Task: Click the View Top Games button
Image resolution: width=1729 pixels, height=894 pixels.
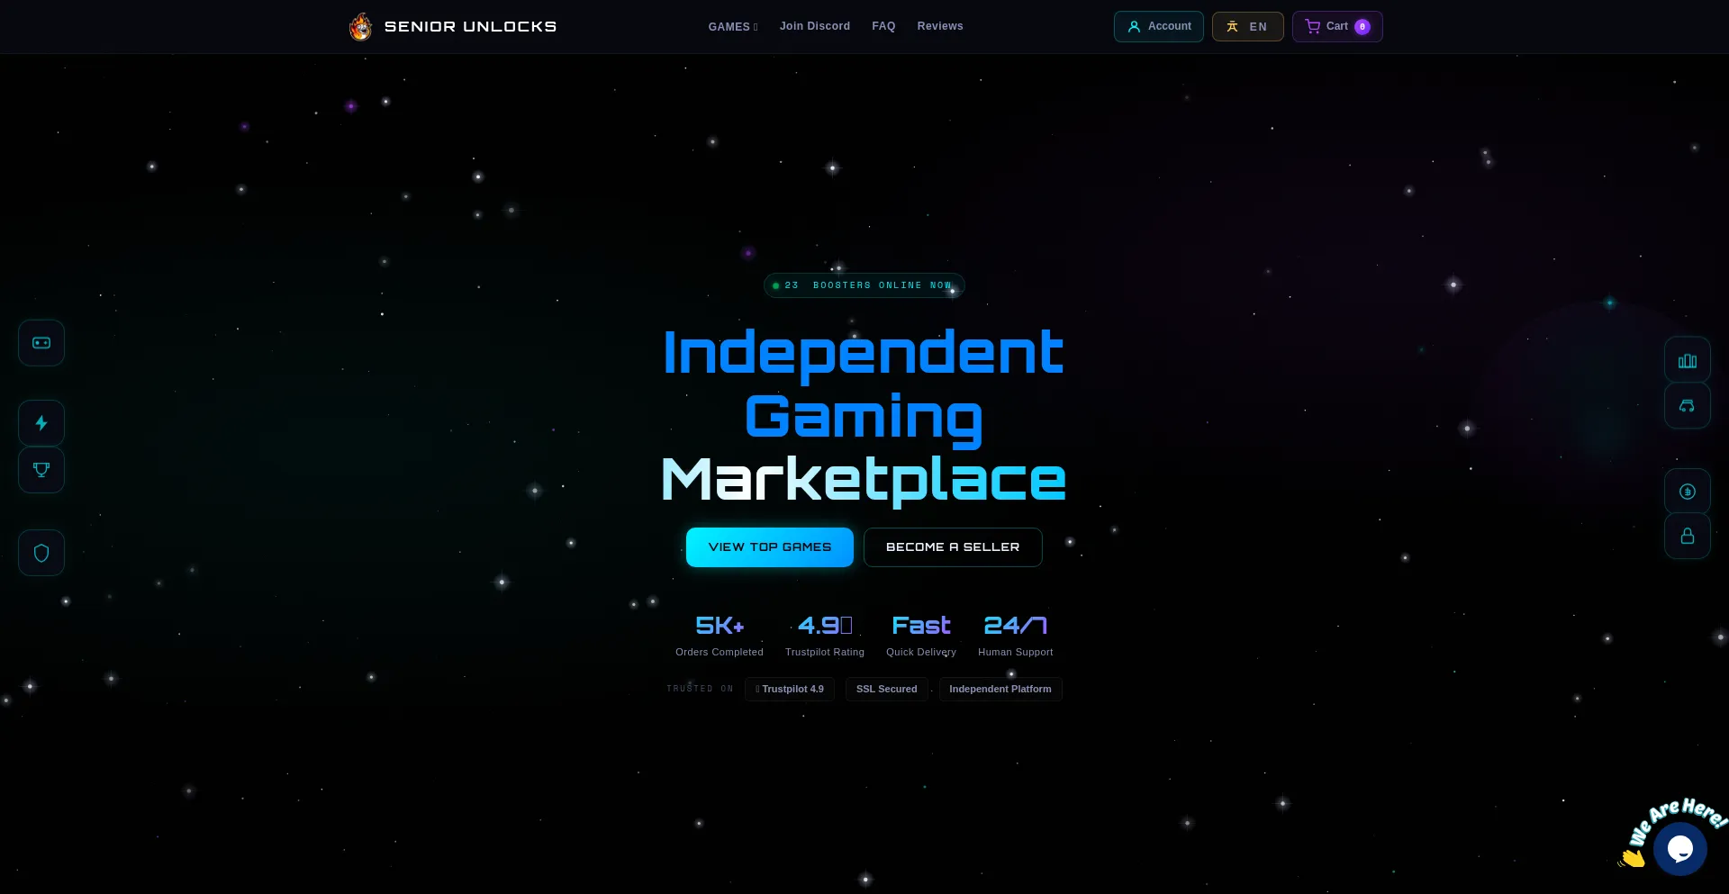Action: point(770,547)
